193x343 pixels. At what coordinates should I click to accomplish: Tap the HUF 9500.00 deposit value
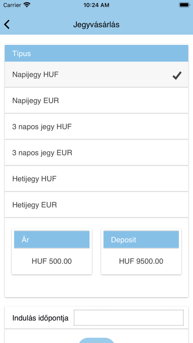141,261
